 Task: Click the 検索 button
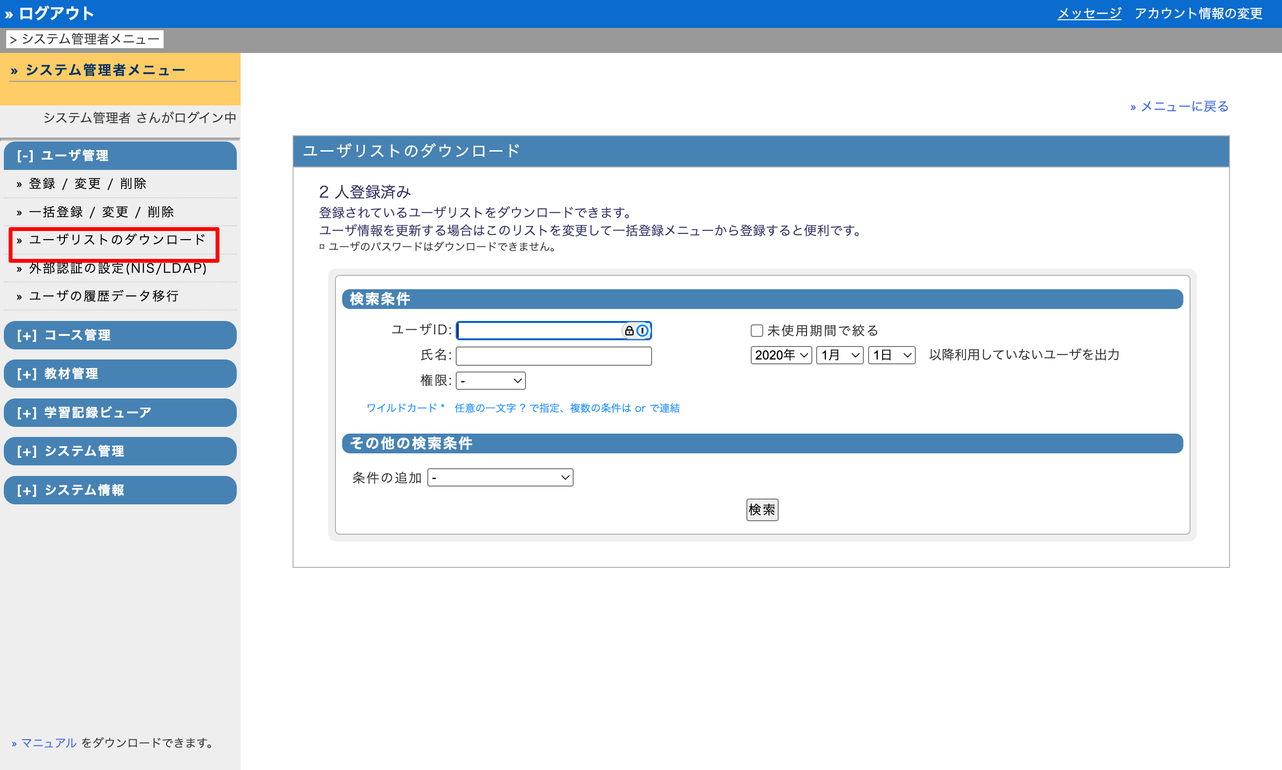(762, 510)
